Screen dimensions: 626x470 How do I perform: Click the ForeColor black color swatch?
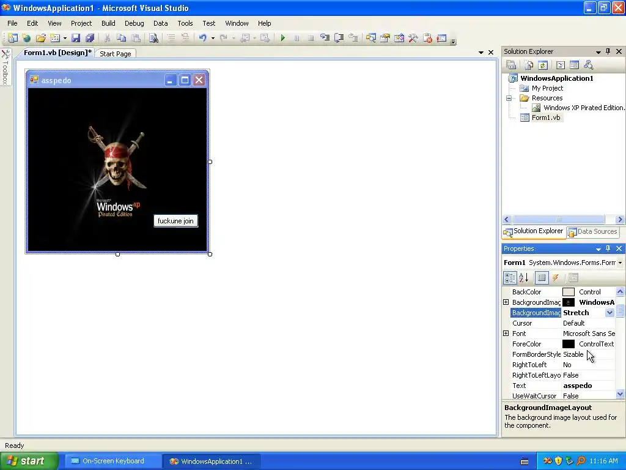(568, 344)
